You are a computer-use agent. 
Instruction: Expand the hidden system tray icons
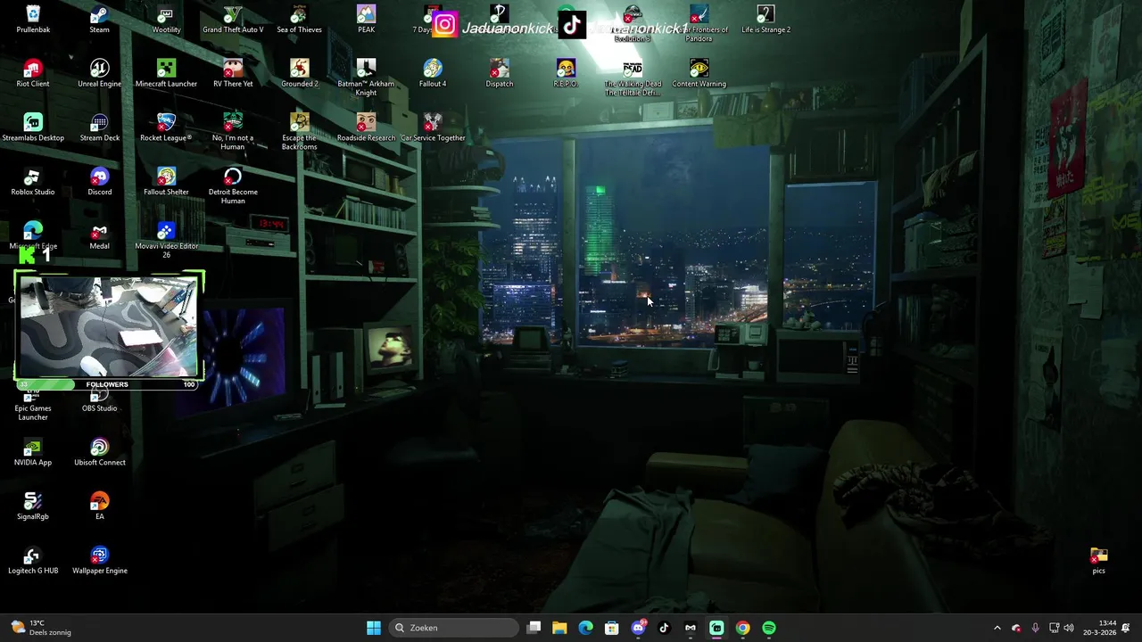tap(997, 628)
